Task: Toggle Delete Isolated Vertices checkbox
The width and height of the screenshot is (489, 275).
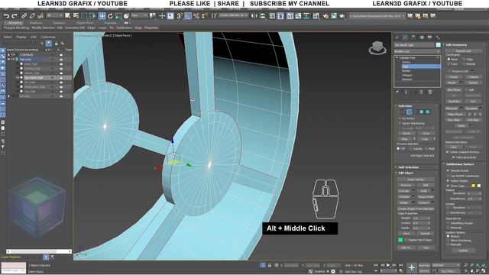Action: coord(449,152)
